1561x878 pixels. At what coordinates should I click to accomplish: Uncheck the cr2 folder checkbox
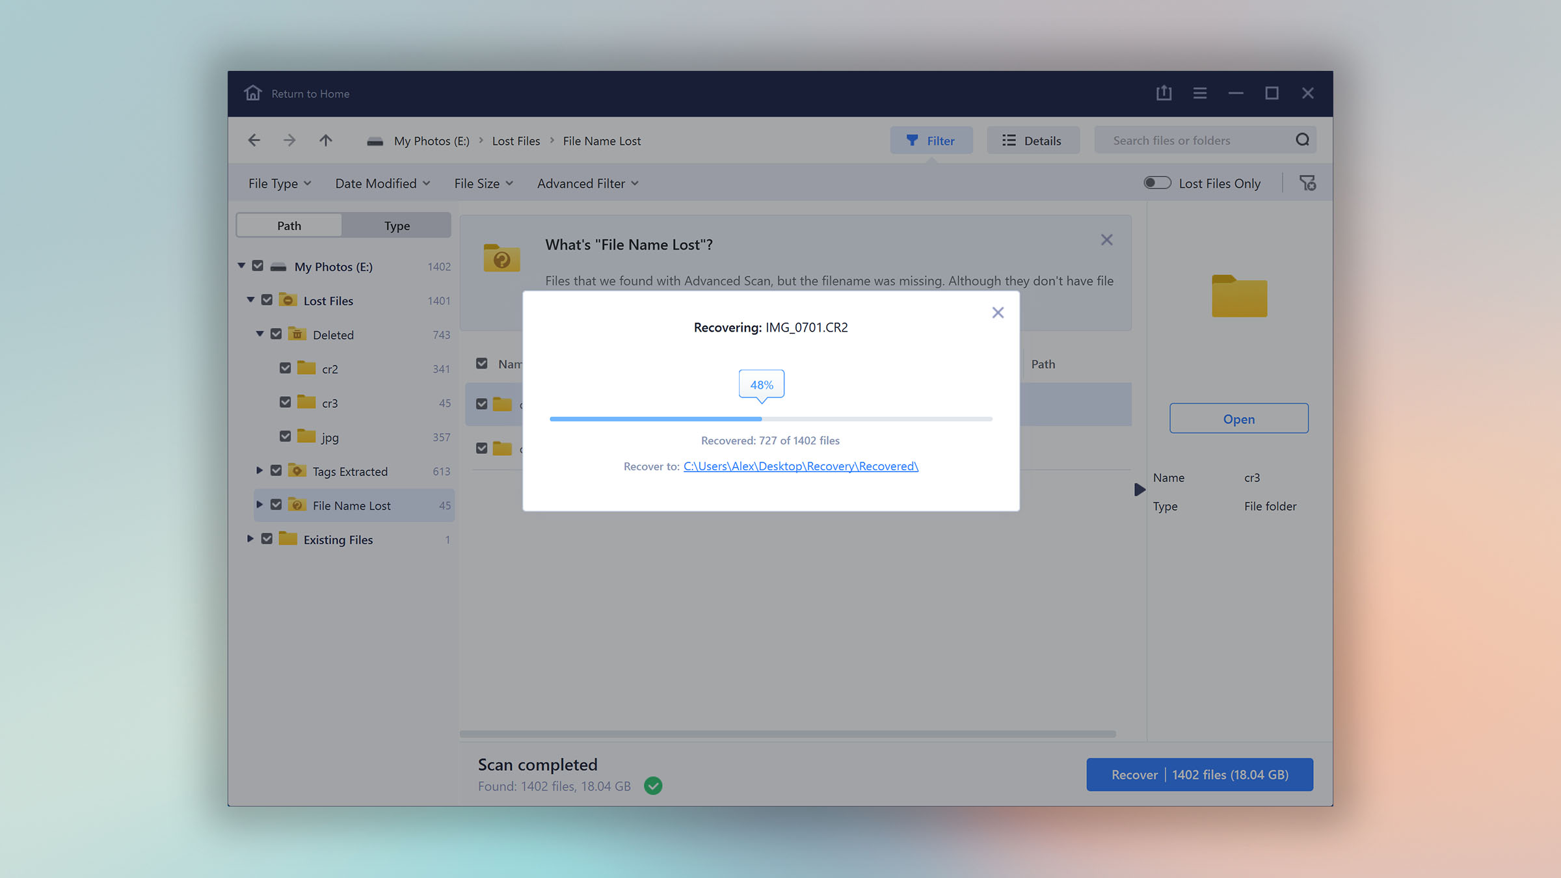285,368
